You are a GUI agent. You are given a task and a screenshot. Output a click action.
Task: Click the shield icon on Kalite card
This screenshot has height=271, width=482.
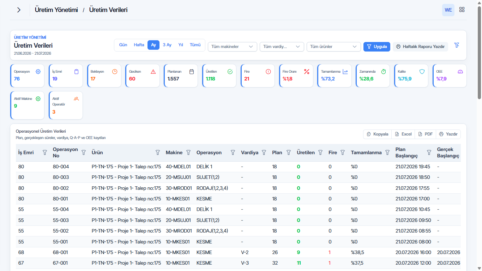422,72
